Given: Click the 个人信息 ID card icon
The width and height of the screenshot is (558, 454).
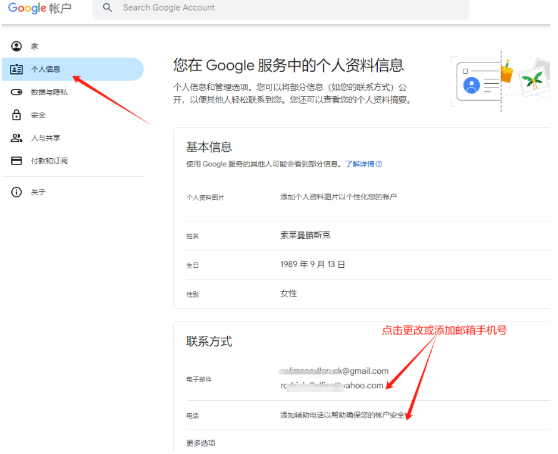Looking at the screenshot, I should pyautogui.click(x=16, y=69).
